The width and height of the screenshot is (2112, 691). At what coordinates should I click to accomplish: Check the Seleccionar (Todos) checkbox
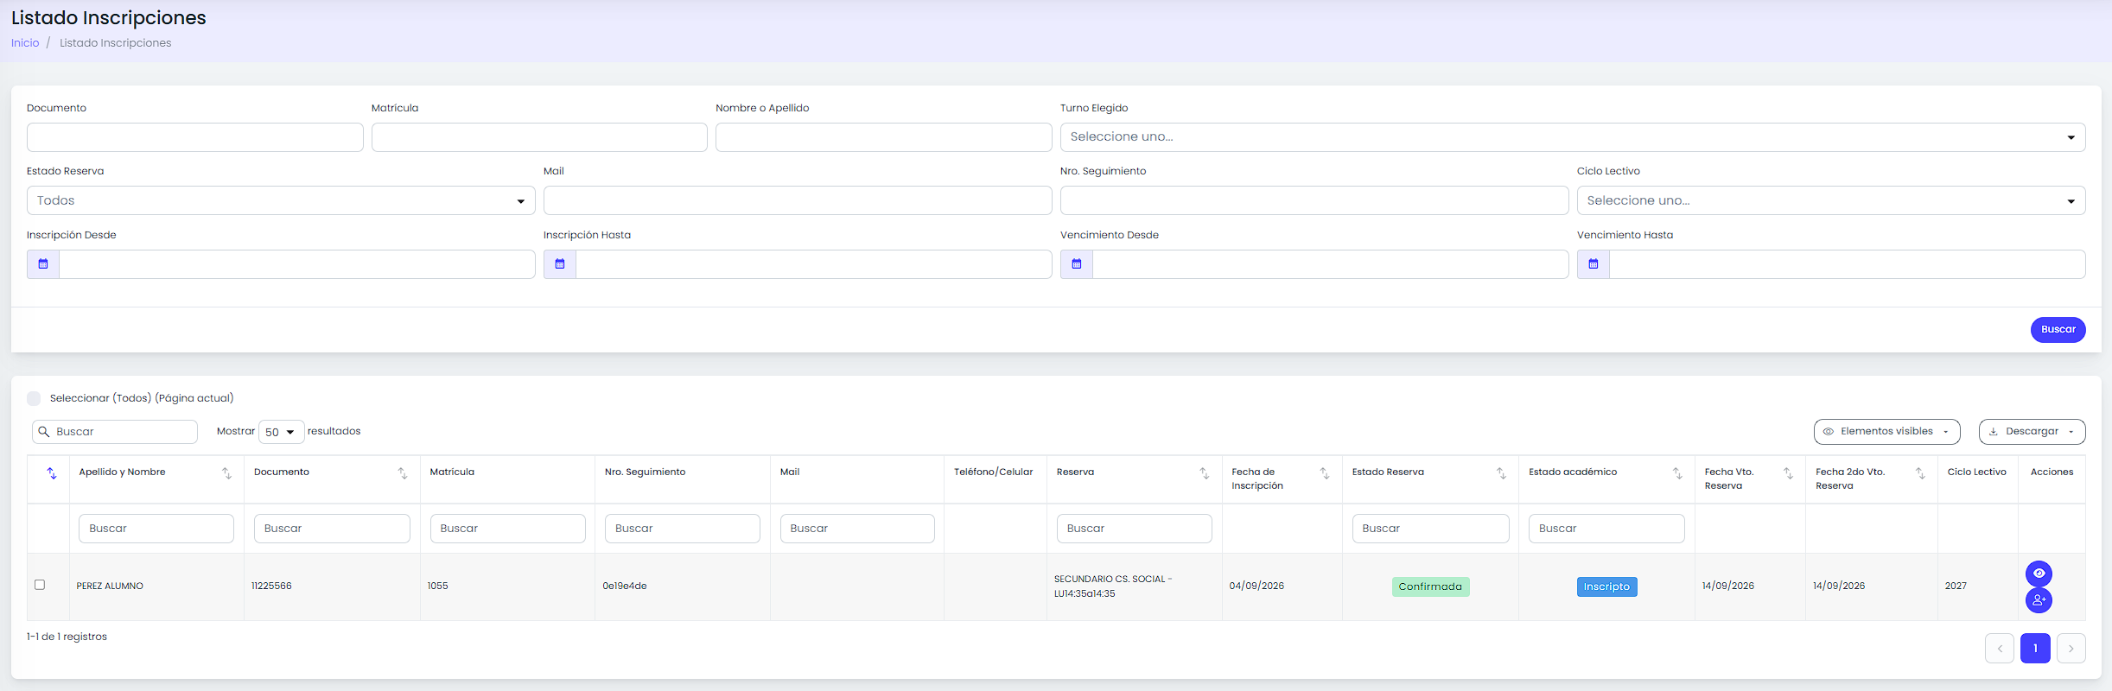click(34, 398)
